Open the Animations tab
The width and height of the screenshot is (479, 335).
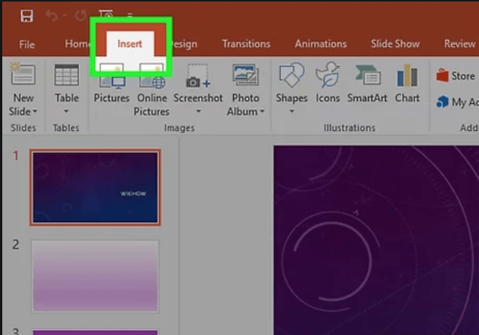pyautogui.click(x=321, y=44)
